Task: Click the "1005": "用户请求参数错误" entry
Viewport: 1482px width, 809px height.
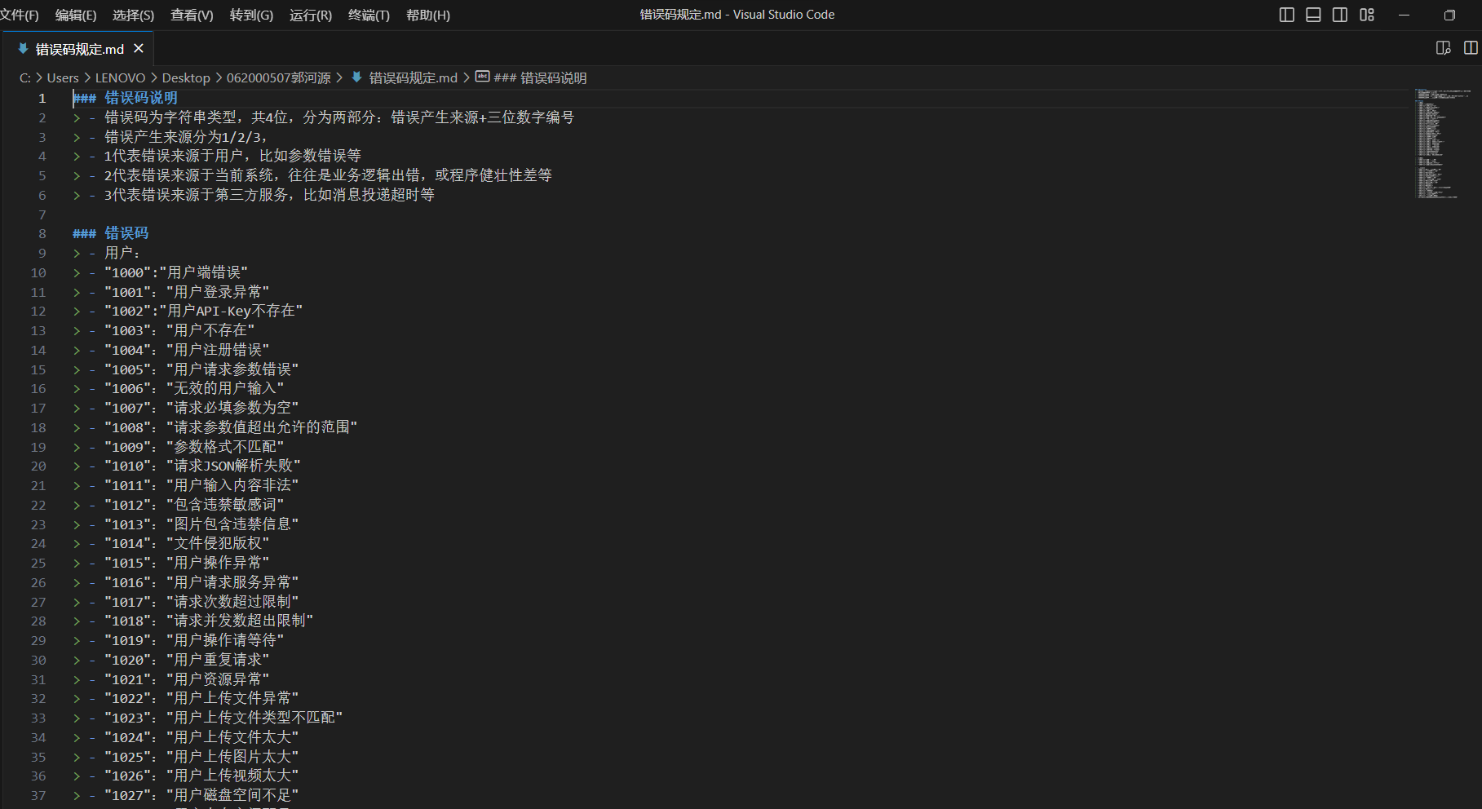Action: pyautogui.click(x=201, y=369)
